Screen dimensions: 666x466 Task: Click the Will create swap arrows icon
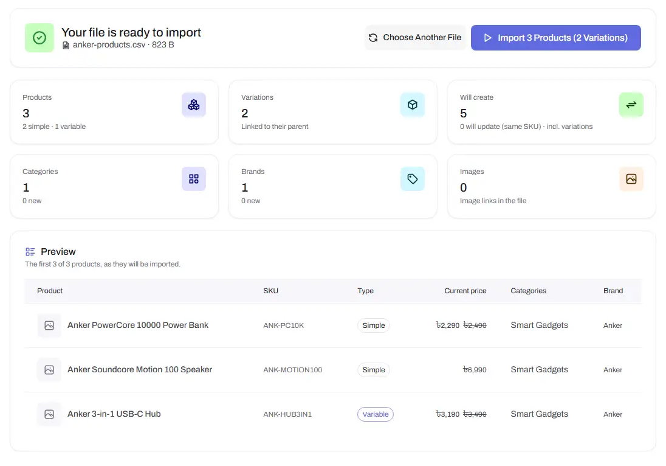pyautogui.click(x=631, y=105)
